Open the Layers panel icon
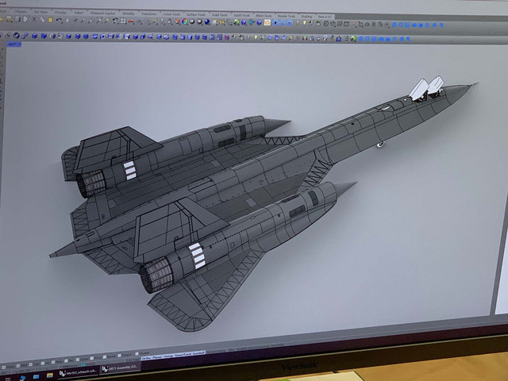This screenshot has height=381, width=508. [x=178, y=21]
